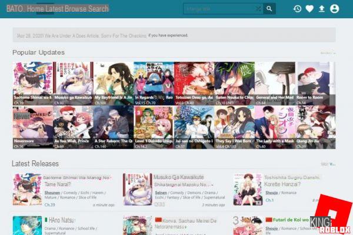Viewport: 353px width, 235px height.
Task: Open the reading history clock icon
Action: pyautogui.click(x=297, y=9)
